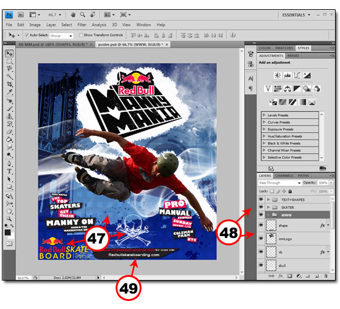The height and width of the screenshot is (309, 340).
Task: Hide the TEXT+SHAPES layer group
Action: coord(261,200)
